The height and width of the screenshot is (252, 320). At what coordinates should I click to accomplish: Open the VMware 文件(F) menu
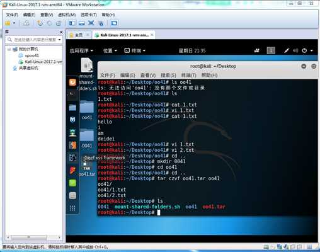point(12,15)
